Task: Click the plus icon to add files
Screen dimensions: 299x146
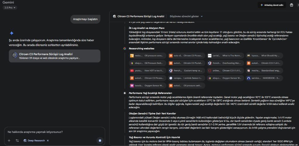Action: [x=9, y=140]
